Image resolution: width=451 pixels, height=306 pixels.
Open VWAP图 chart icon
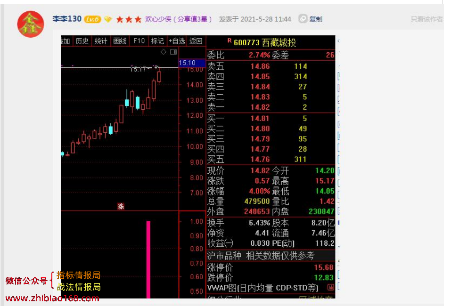tap(331, 287)
